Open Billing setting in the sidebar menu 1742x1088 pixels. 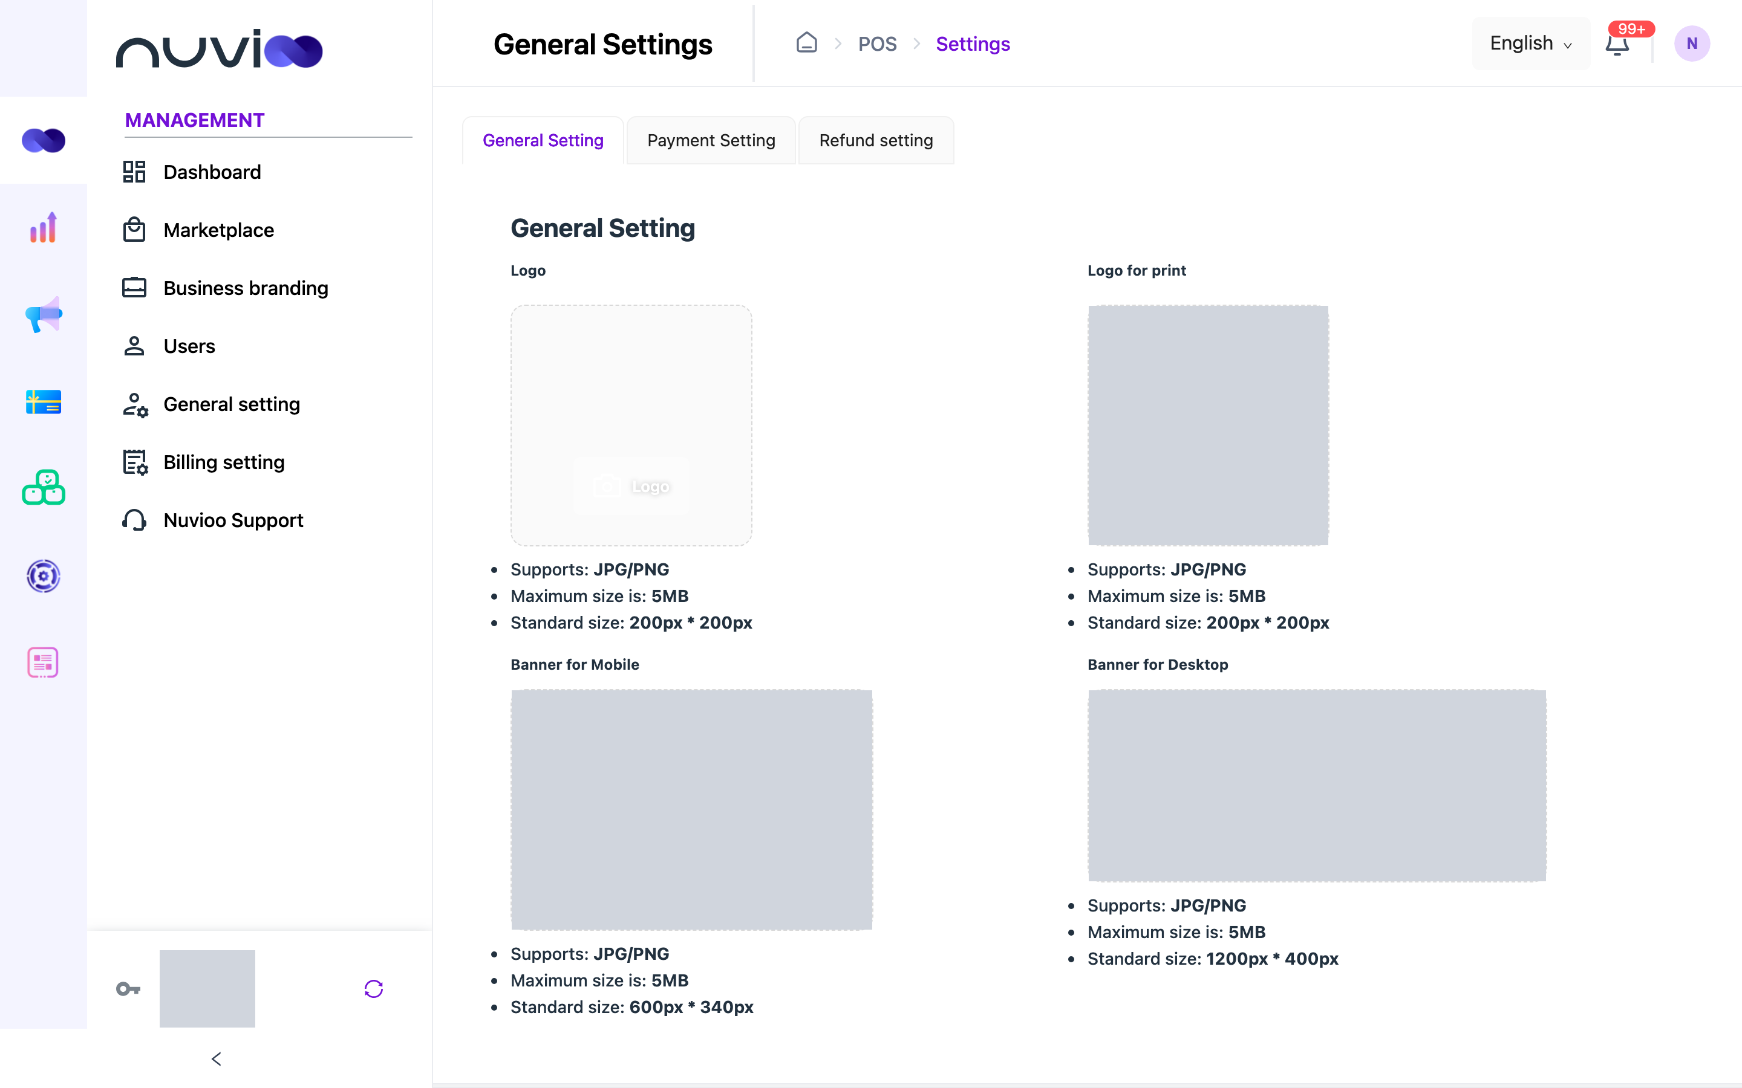pos(224,462)
